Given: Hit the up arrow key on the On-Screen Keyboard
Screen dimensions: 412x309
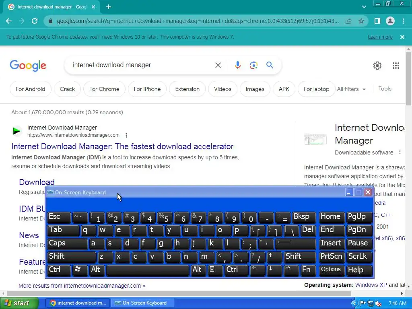Looking at the screenshot, I should (274, 257).
